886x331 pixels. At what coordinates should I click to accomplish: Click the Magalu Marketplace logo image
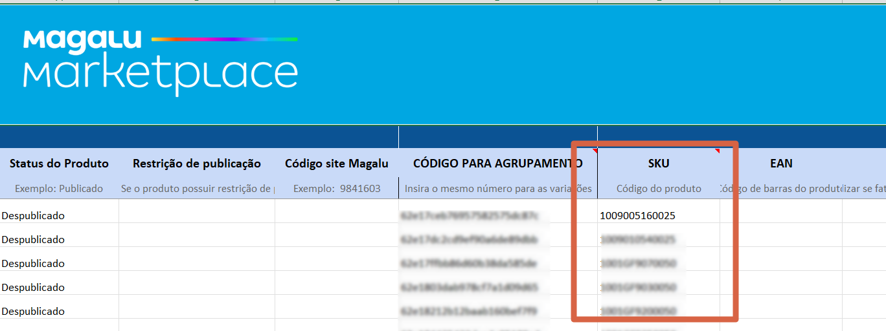(x=161, y=62)
